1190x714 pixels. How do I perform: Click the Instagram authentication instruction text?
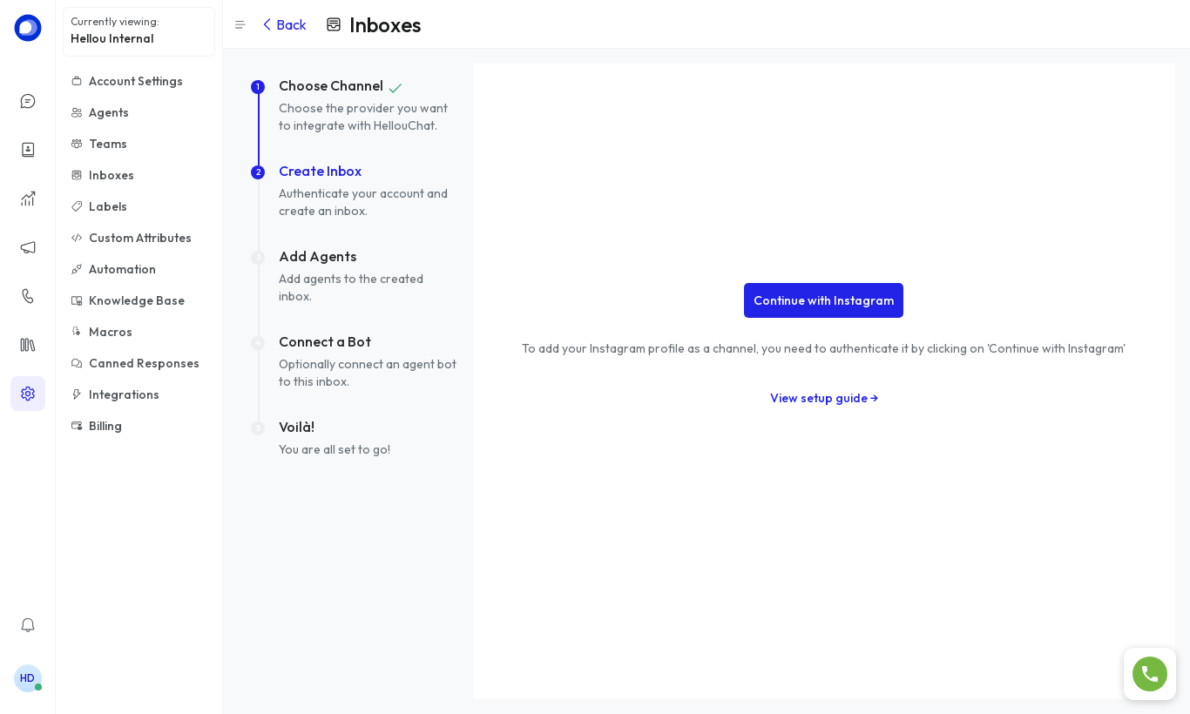[823, 349]
